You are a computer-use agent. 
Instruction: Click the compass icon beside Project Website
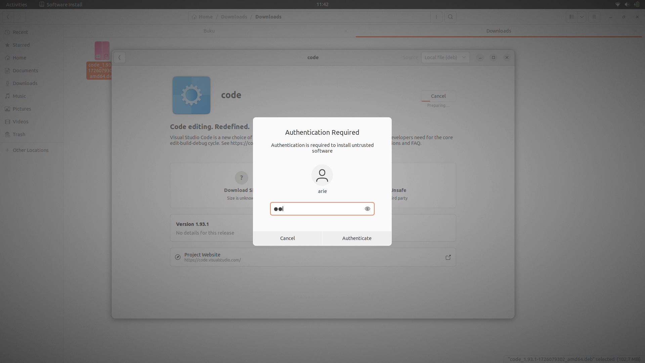coord(178,257)
